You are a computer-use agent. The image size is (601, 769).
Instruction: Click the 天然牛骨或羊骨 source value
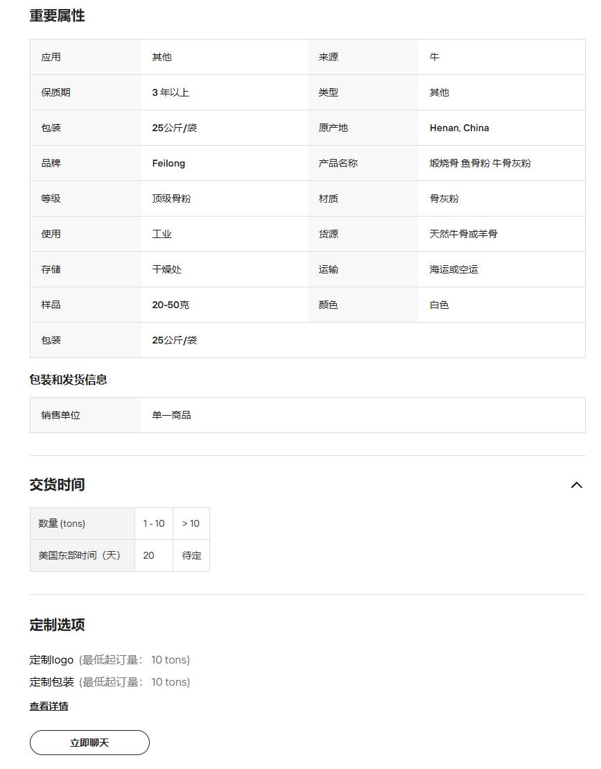point(463,234)
